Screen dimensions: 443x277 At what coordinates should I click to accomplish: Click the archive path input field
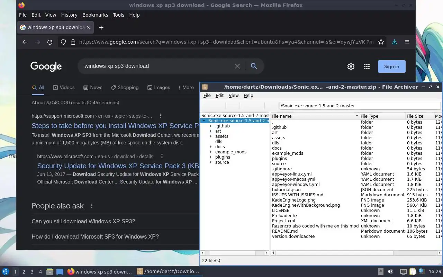point(360,106)
